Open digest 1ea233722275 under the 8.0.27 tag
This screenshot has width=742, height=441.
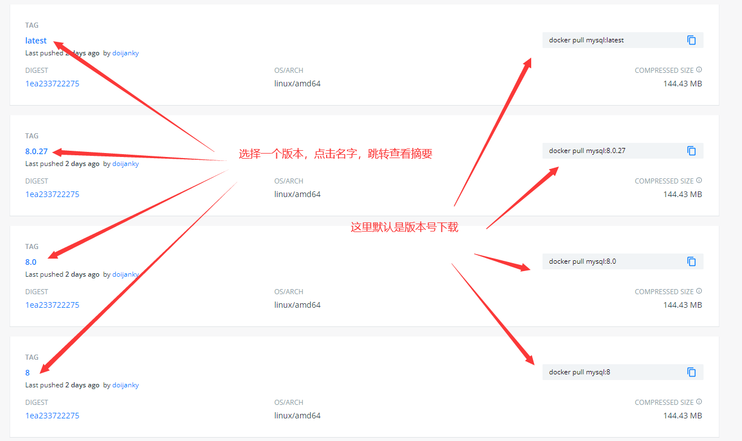52,194
